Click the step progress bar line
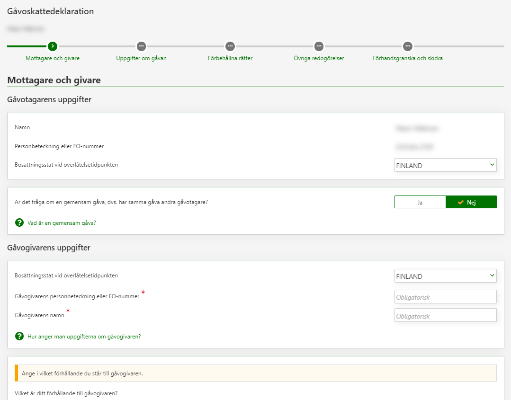This screenshot has width=511, height=400. point(275,46)
